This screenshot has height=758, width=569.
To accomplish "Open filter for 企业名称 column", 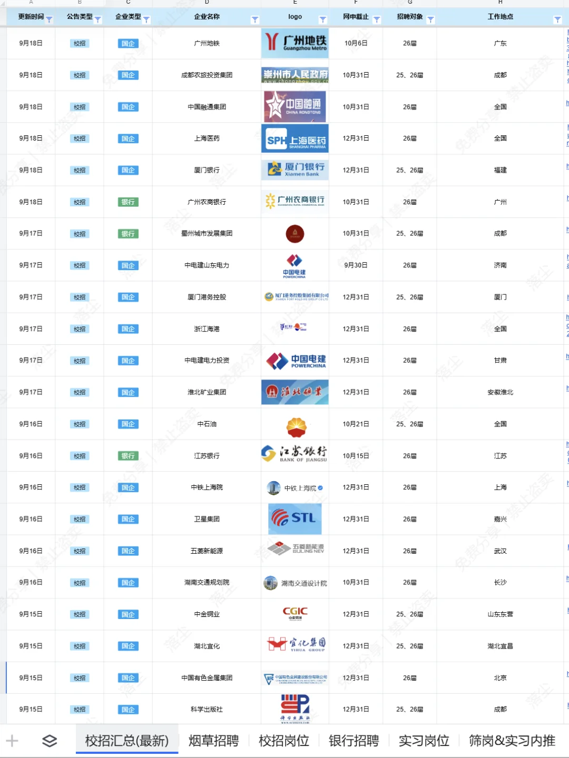I will coord(255,20).
